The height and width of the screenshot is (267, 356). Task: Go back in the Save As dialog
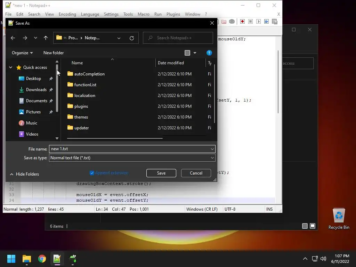(x=13, y=38)
